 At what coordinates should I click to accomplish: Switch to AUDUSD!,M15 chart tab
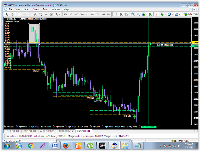pos(47,131)
